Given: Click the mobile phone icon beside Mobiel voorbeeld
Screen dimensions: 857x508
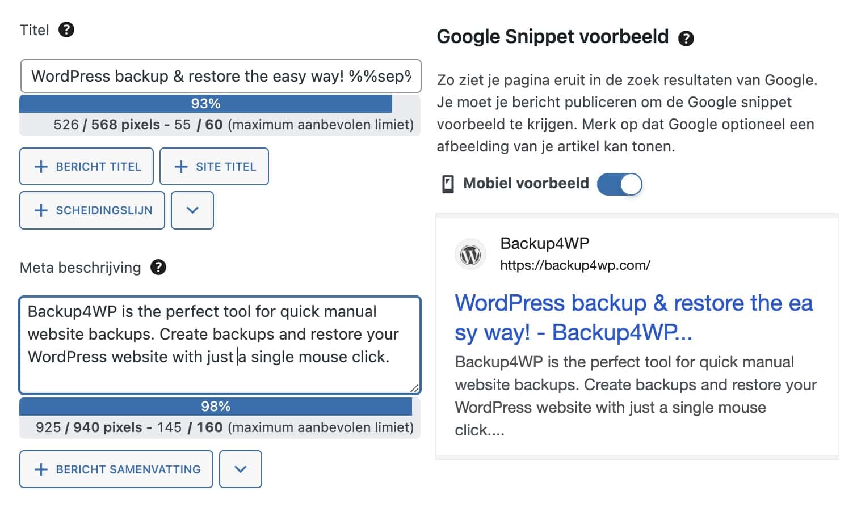Looking at the screenshot, I should pyautogui.click(x=448, y=184).
